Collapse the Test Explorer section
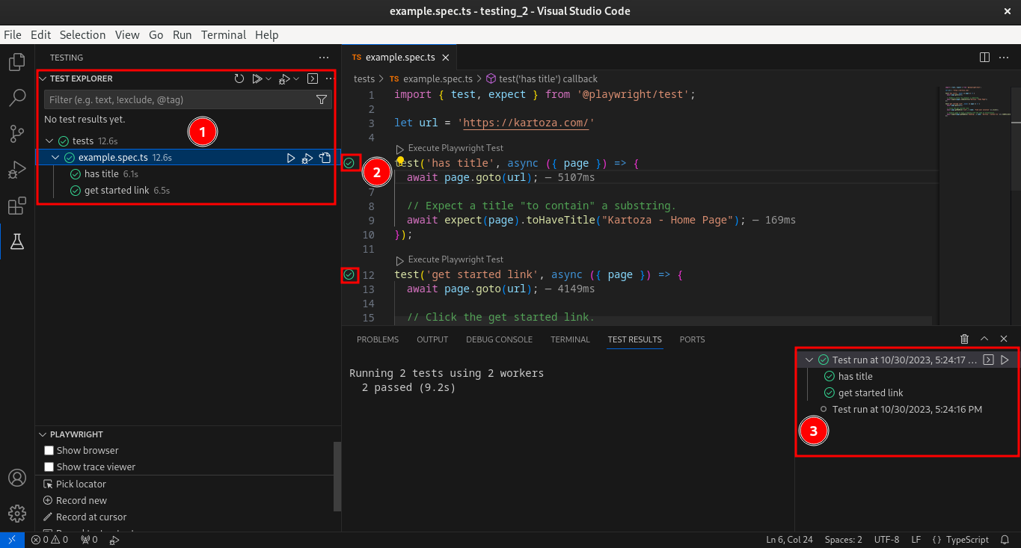Screen dimensions: 1021x548 pyautogui.click(x=43, y=78)
